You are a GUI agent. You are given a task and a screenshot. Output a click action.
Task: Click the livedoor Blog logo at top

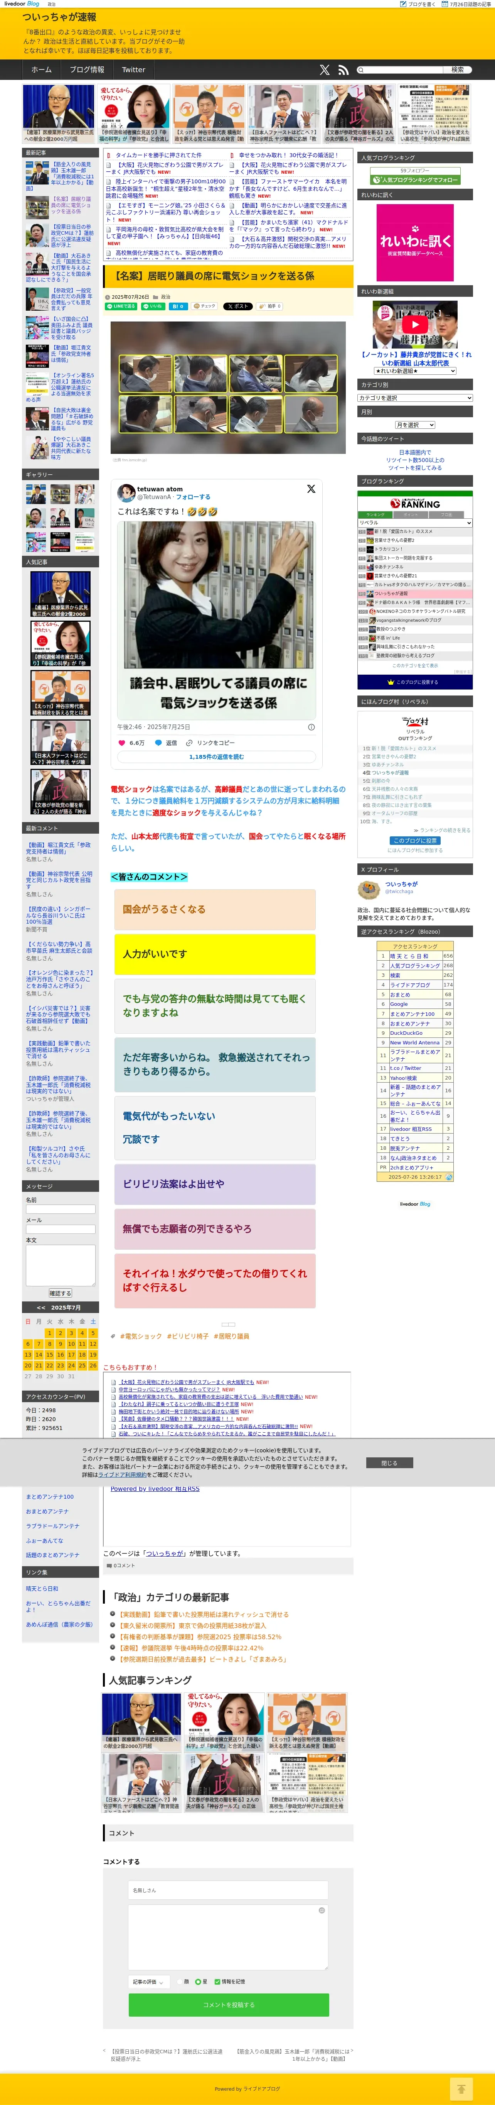click(21, 4)
